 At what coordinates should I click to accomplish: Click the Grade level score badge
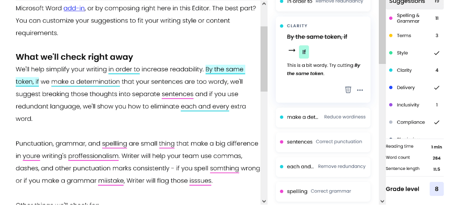coord(437,189)
